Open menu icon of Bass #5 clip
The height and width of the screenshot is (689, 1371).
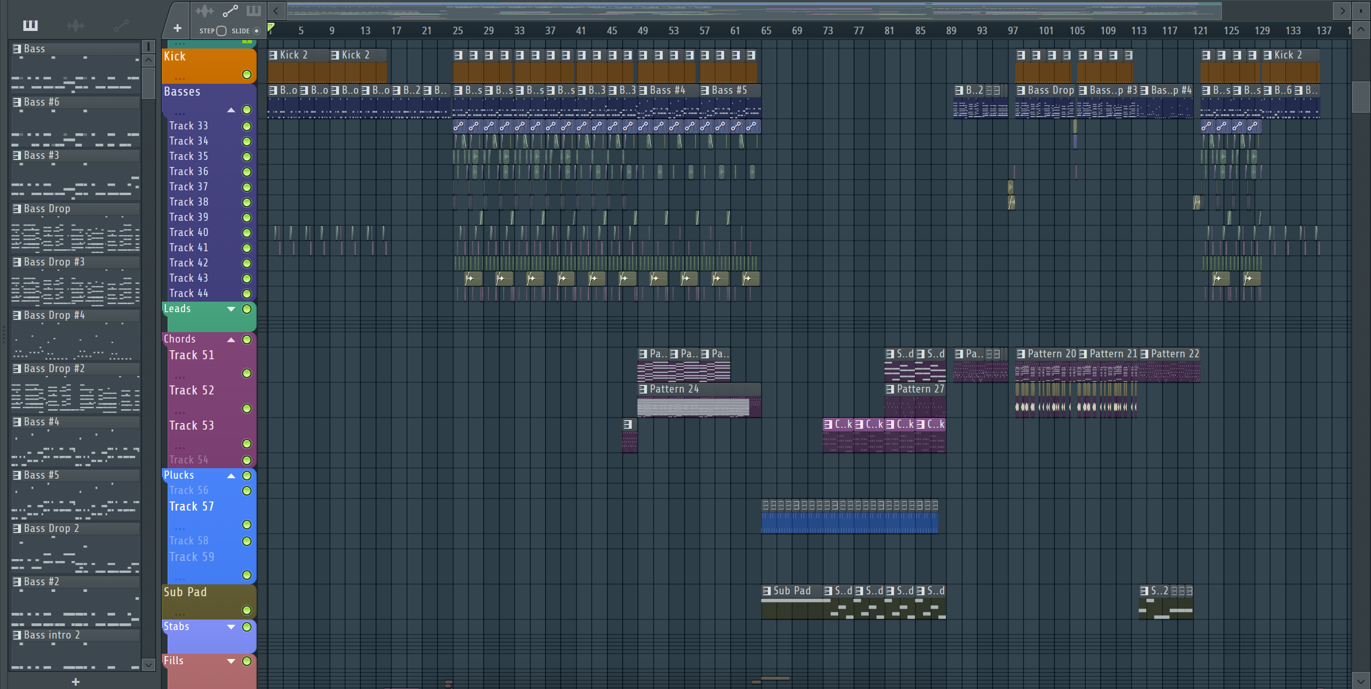705,90
